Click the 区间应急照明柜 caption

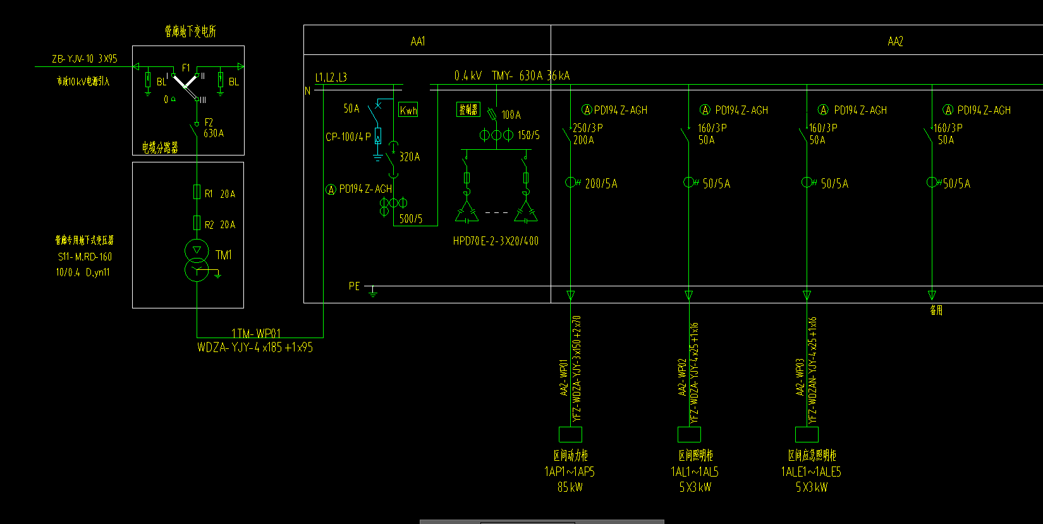pos(812,455)
